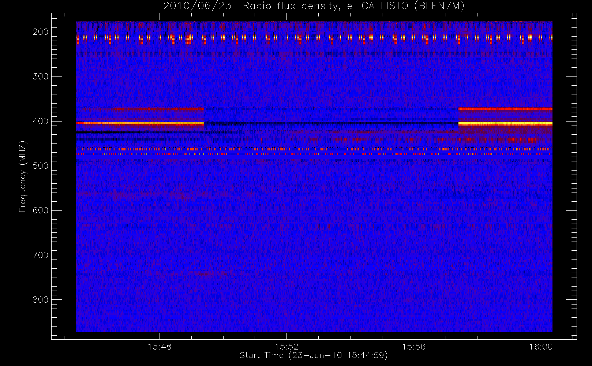Select the 200 frequency tick label
This screenshot has height=366, width=592.
(41, 32)
